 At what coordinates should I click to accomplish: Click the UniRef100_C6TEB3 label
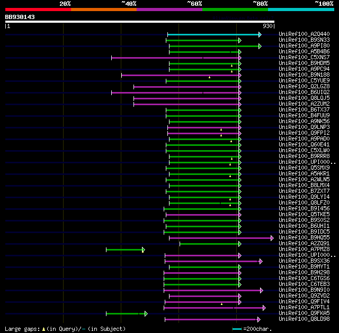pyautogui.click(x=304, y=284)
